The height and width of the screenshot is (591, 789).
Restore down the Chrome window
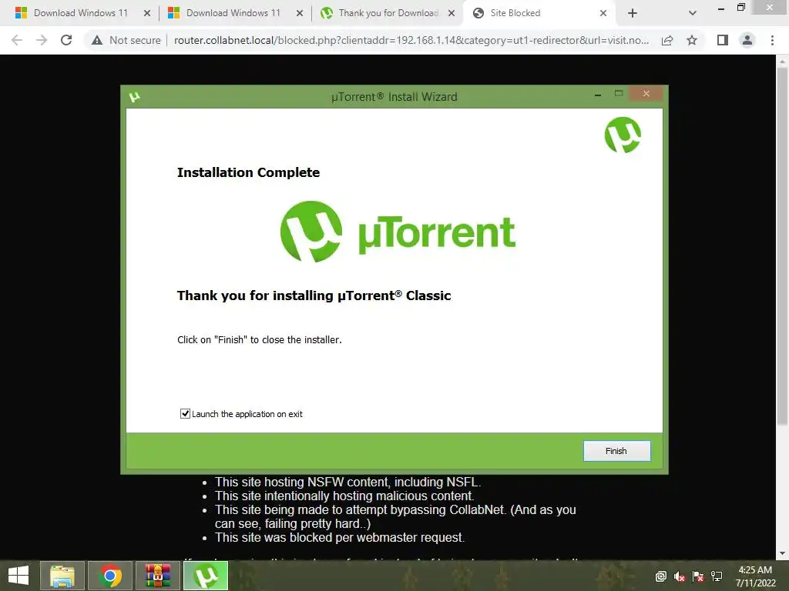pos(740,8)
